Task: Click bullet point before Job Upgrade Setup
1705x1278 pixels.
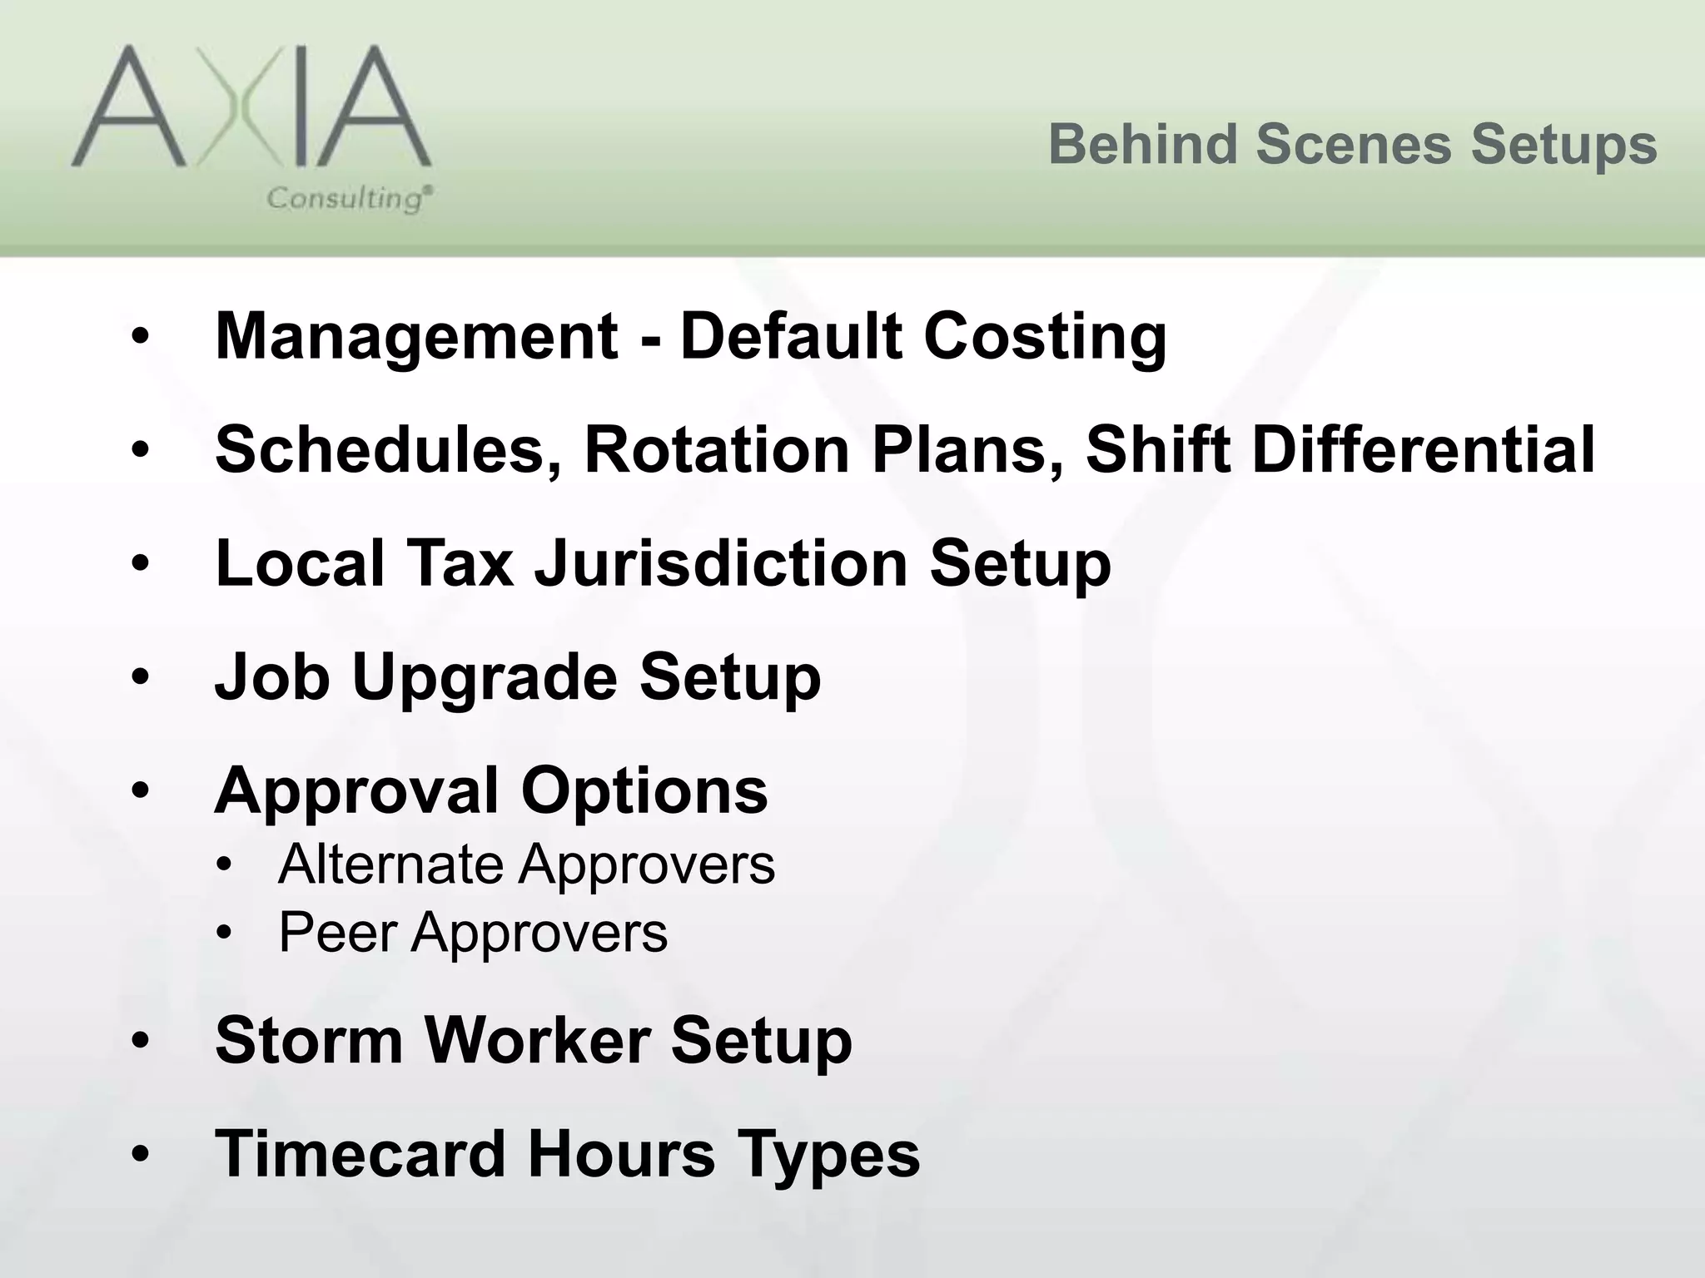Action: point(140,677)
